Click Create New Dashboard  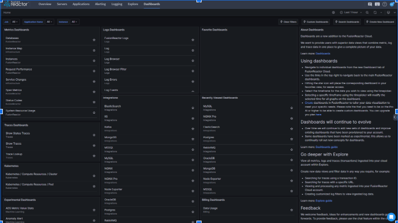[x=380, y=22]
